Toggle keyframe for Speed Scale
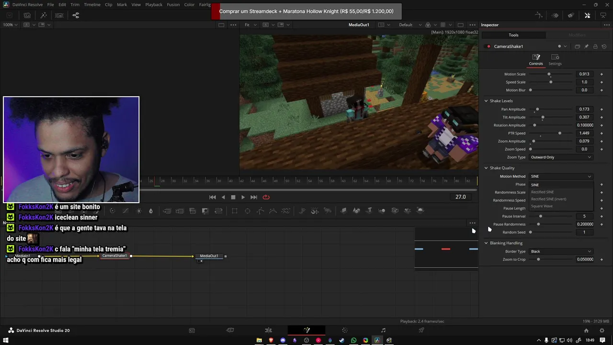Screen dimensions: 613x345 coord(602,82)
